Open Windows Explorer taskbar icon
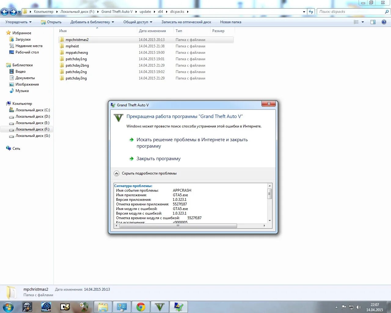The height and width of the screenshot is (313, 391). click(103, 307)
